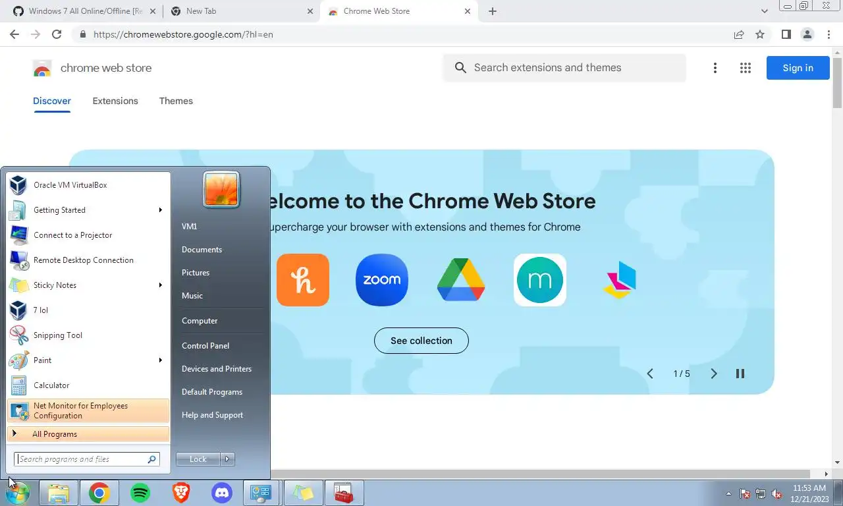Show next carousel slide
The width and height of the screenshot is (843, 506).
point(714,374)
